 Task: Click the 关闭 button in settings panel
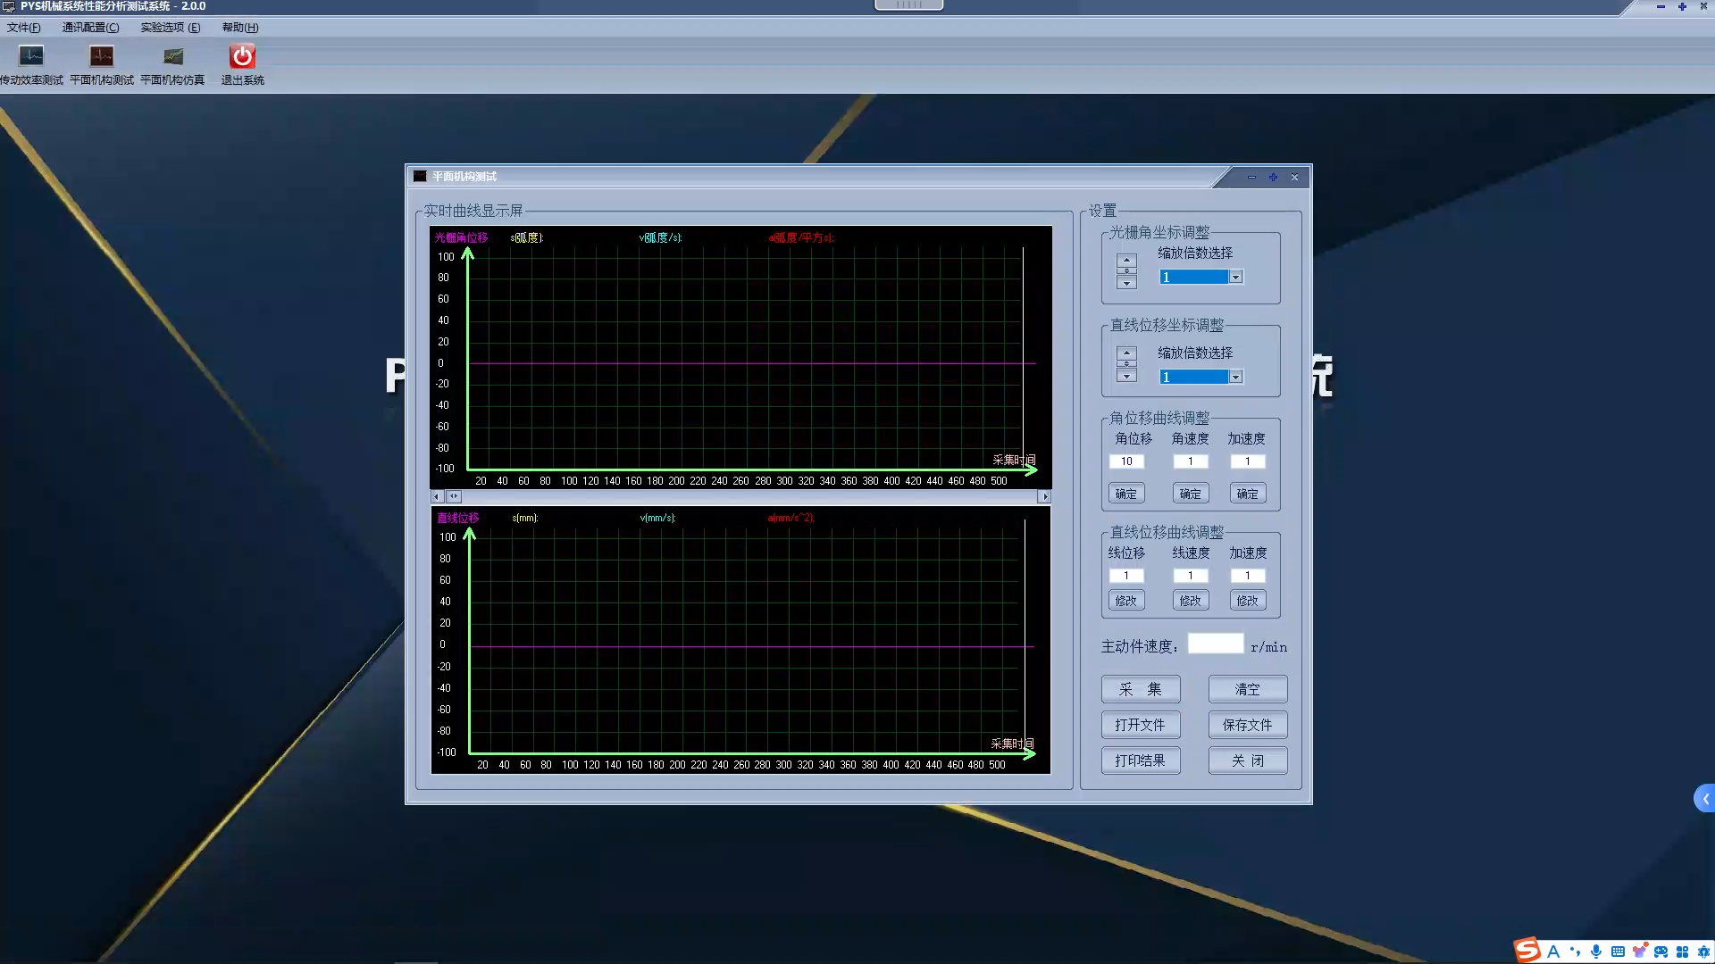pyautogui.click(x=1248, y=760)
